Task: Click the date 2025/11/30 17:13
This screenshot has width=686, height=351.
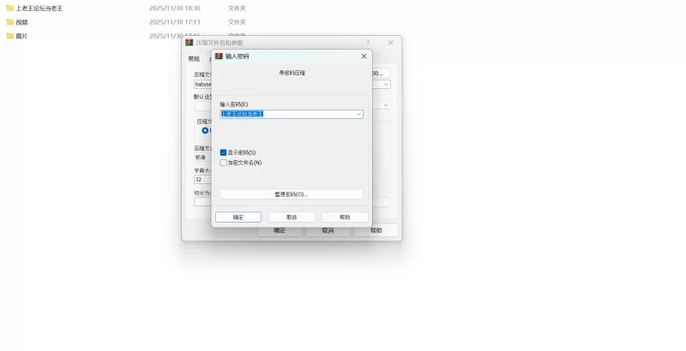Action: (x=175, y=21)
